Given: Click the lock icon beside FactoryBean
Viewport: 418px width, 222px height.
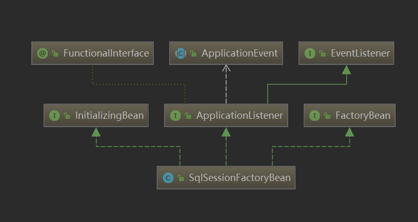Looking at the screenshot, I should [327, 116].
